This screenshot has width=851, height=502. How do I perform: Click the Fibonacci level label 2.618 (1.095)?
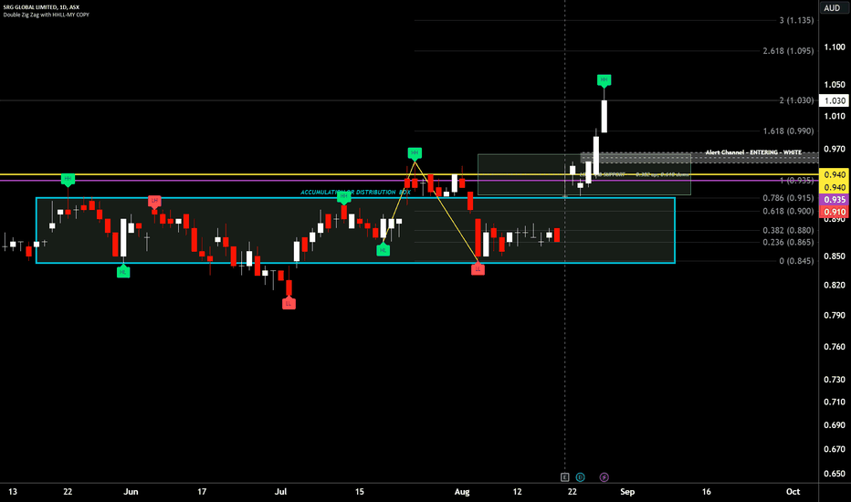click(x=788, y=50)
